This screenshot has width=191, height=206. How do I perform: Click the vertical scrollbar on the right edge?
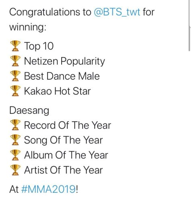click(x=189, y=25)
